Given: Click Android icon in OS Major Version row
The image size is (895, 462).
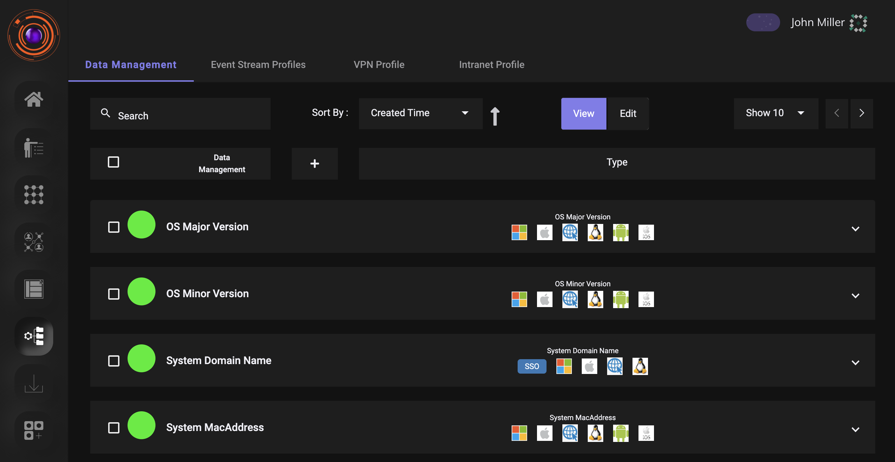Looking at the screenshot, I should pos(621,232).
